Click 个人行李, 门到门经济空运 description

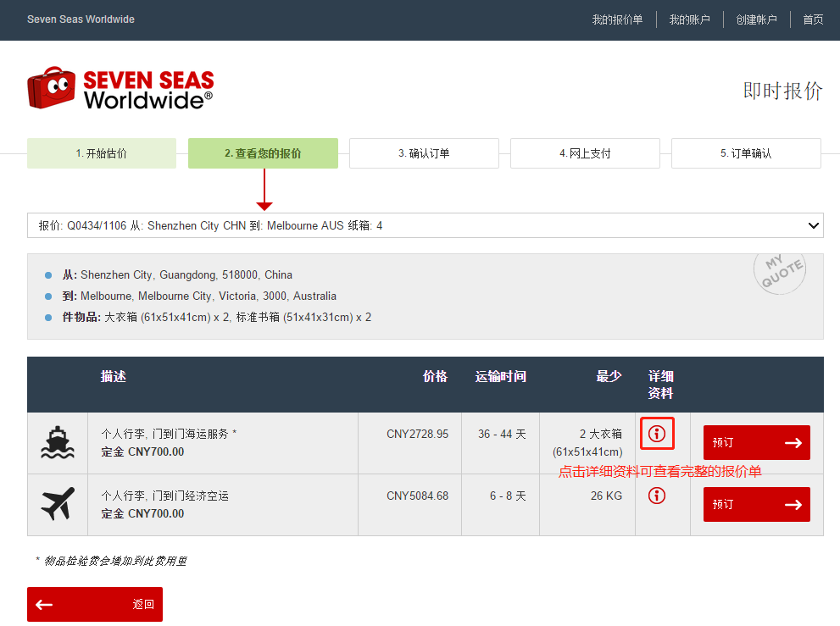pyautogui.click(x=165, y=496)
